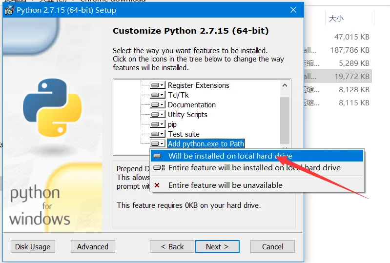Select Entire feature will be installed option

(254, 168)
